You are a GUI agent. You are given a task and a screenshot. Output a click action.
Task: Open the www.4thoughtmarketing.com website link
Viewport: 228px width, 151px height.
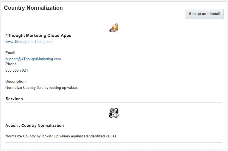click(x=29, y=42)
